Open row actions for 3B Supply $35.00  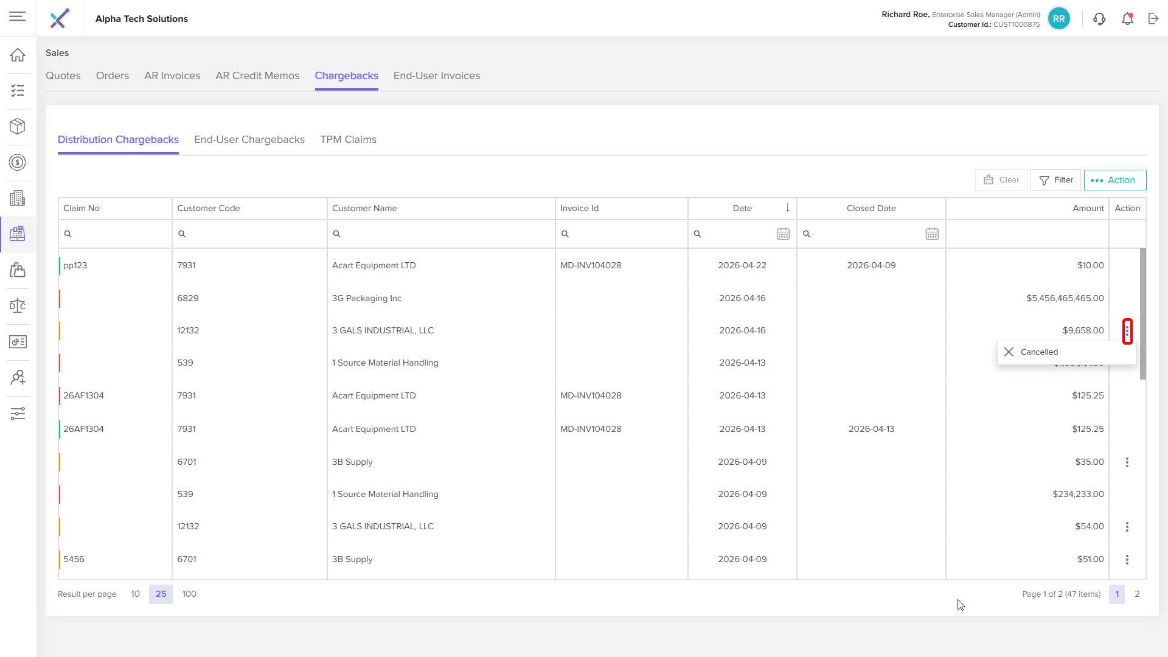pyautogui.click(x=1127, y=462)
